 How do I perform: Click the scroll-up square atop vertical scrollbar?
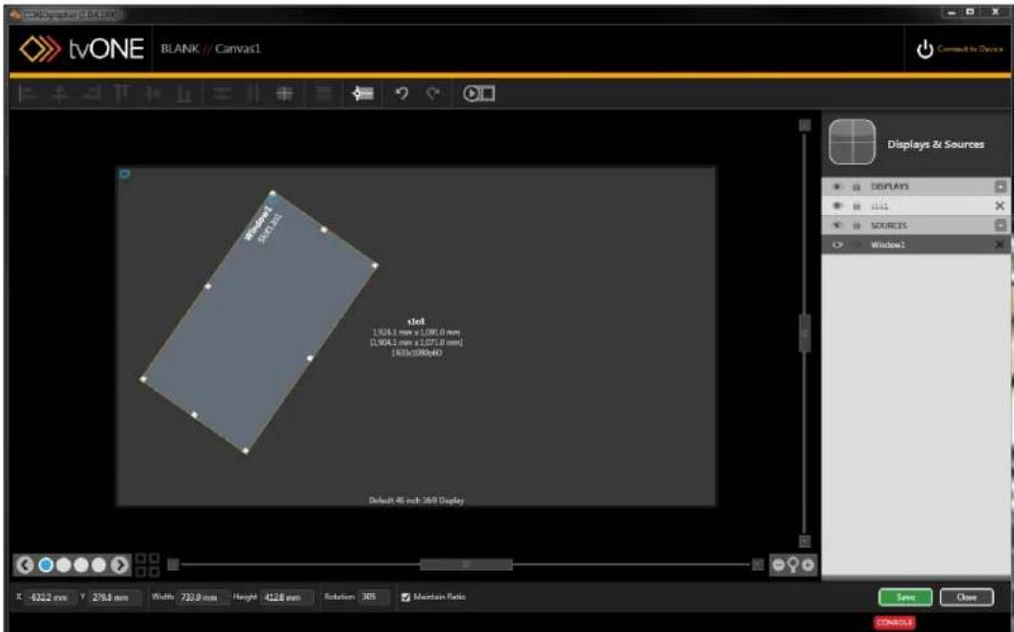coord(805,125)
